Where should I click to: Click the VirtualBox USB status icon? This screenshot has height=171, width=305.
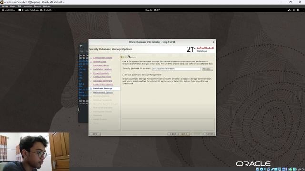pos(273,169)
